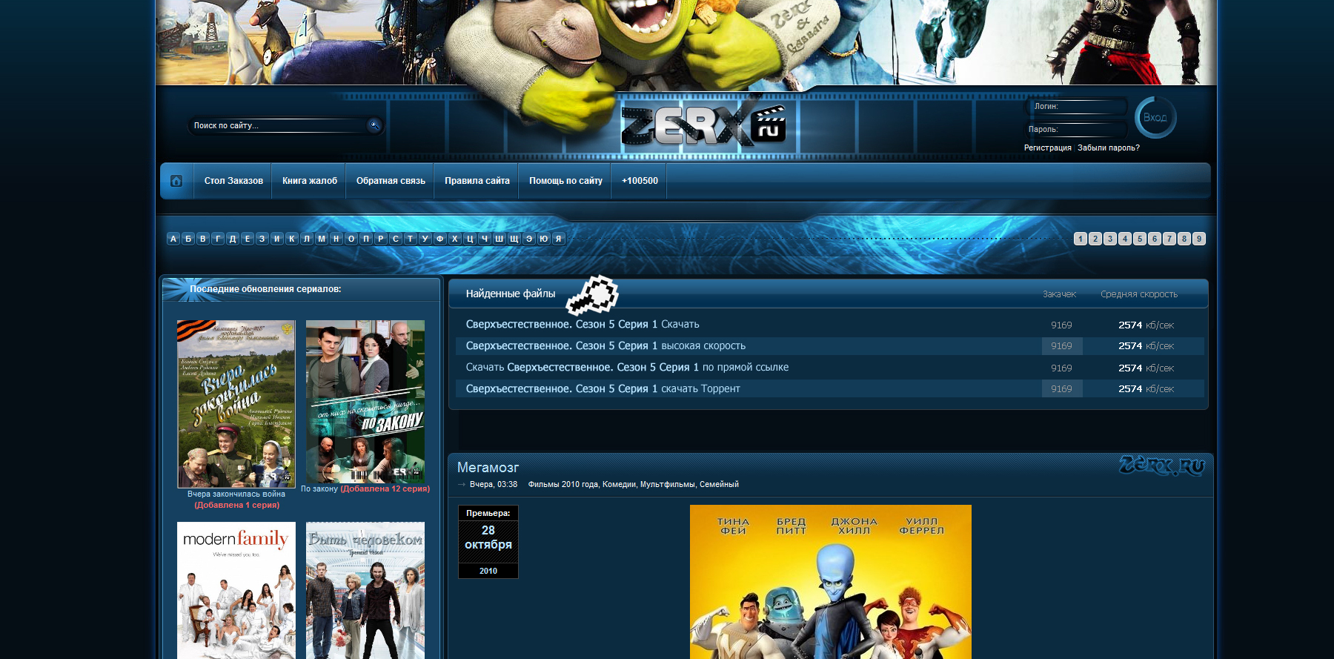Viewport: 1334px width, 659px height.
Task: Filter titles starting with digit 5
Action: [x=1140, y=239]
